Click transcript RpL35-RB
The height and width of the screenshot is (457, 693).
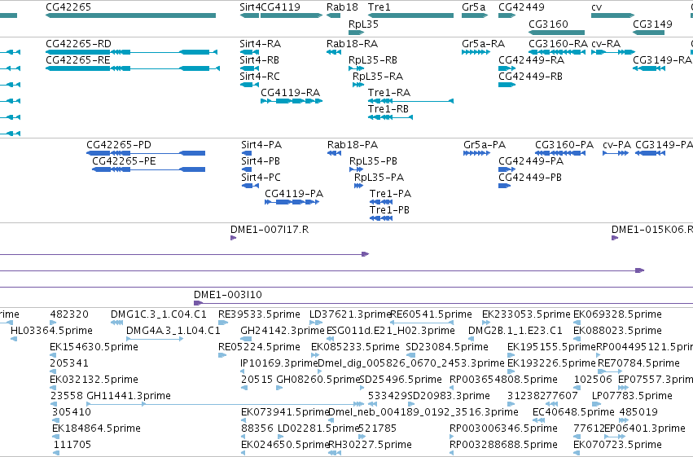point(356,68)
